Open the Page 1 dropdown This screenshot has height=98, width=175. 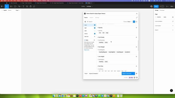coord(17,10)
